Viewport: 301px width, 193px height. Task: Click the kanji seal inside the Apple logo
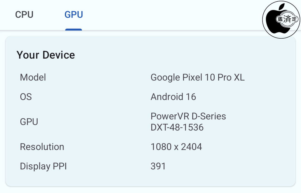(x=287, y=19)
